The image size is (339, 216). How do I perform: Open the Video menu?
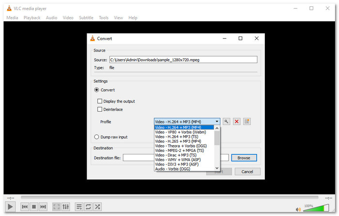[68, 18]
